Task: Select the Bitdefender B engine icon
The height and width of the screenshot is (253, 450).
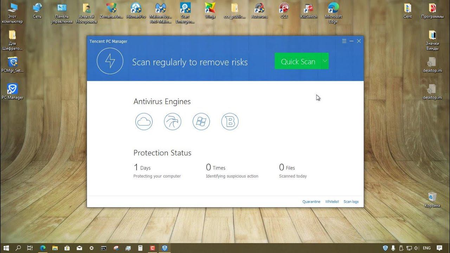Action: [230, 122]
